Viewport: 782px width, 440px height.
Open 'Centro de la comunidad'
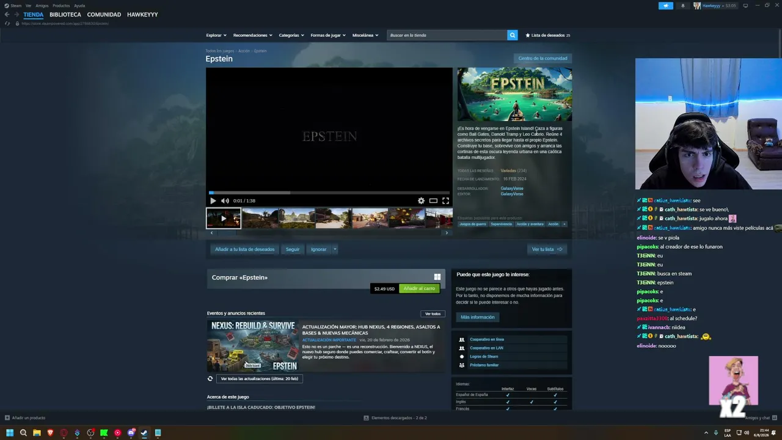click(x=543, y=59)
